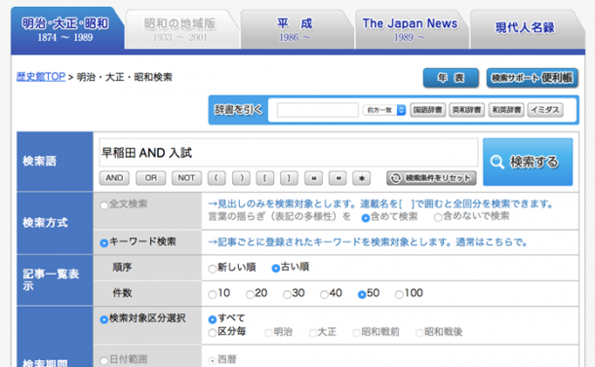This screenshot has width=595, height=367.
Task: Insert the opening round parenthesis
Action: [x=217, y=178]
